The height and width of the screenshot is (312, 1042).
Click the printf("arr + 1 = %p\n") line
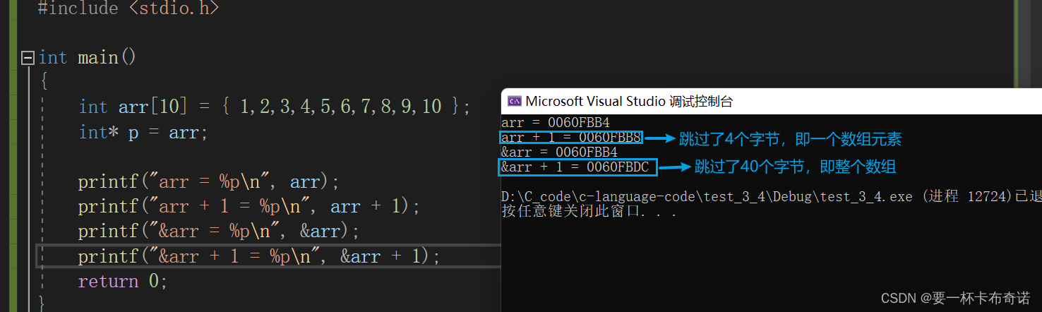click(x=248, y=206)
